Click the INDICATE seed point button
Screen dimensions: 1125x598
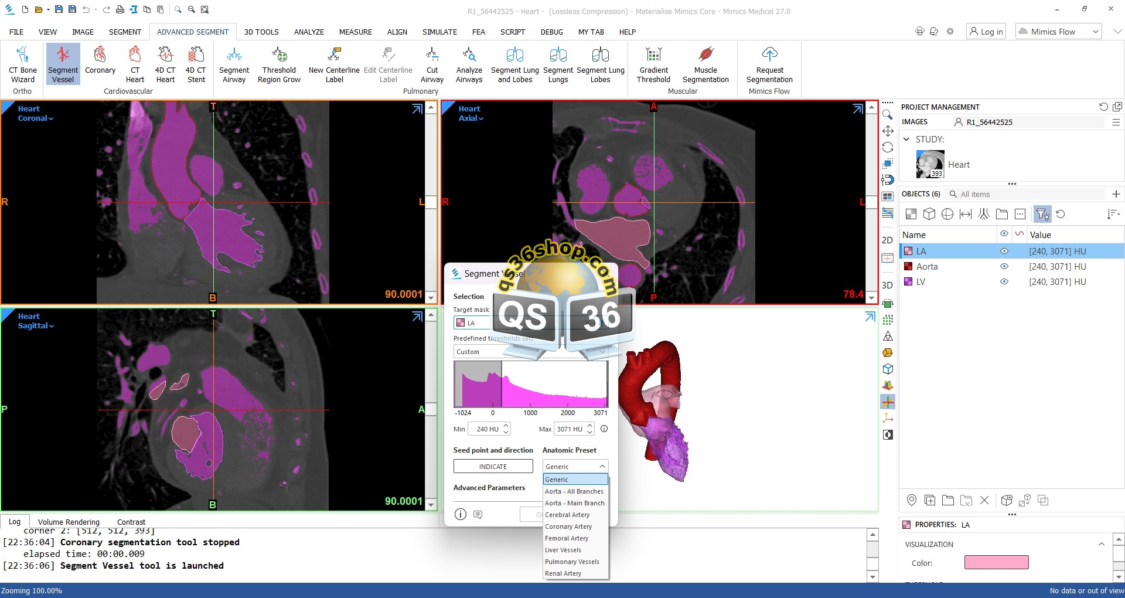pyautogui.click(x=493, y=467)
